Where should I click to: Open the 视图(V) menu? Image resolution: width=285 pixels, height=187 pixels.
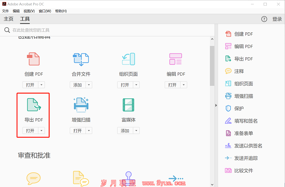[29, 11]
